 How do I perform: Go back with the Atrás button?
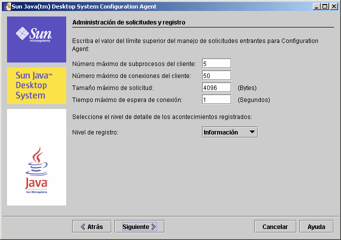click(92, 226)
